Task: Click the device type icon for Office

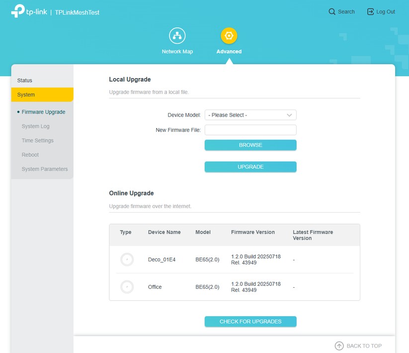Action: point(126,287)
